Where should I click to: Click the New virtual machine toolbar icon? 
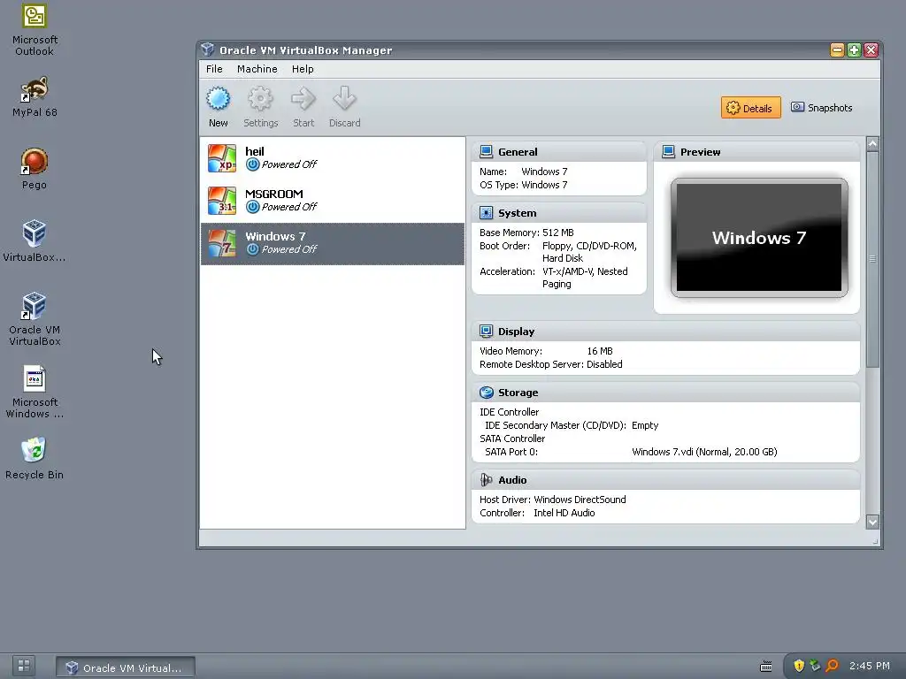pos(218,99)
